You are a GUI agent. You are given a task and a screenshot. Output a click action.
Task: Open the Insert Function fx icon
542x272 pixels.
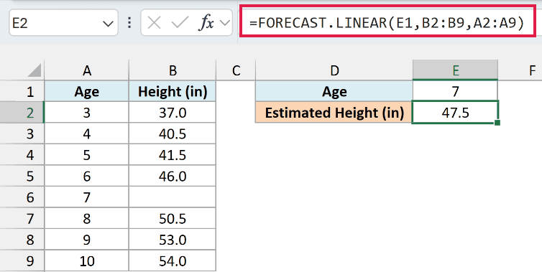[x=206, y=23]
